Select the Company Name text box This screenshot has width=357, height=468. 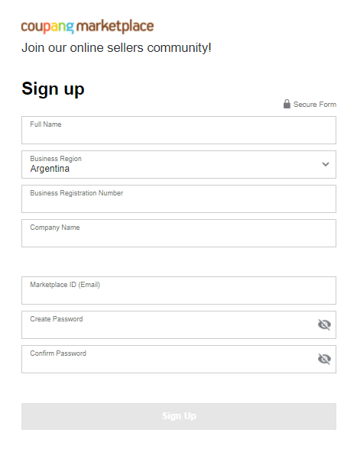coord(179,233)
